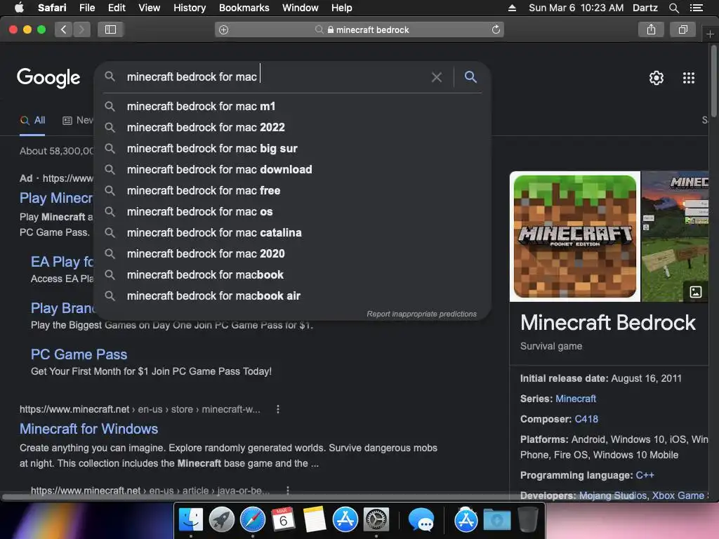Open the File menu
Viewport: 719px width, 539px height.
click(x=86, y=8)
